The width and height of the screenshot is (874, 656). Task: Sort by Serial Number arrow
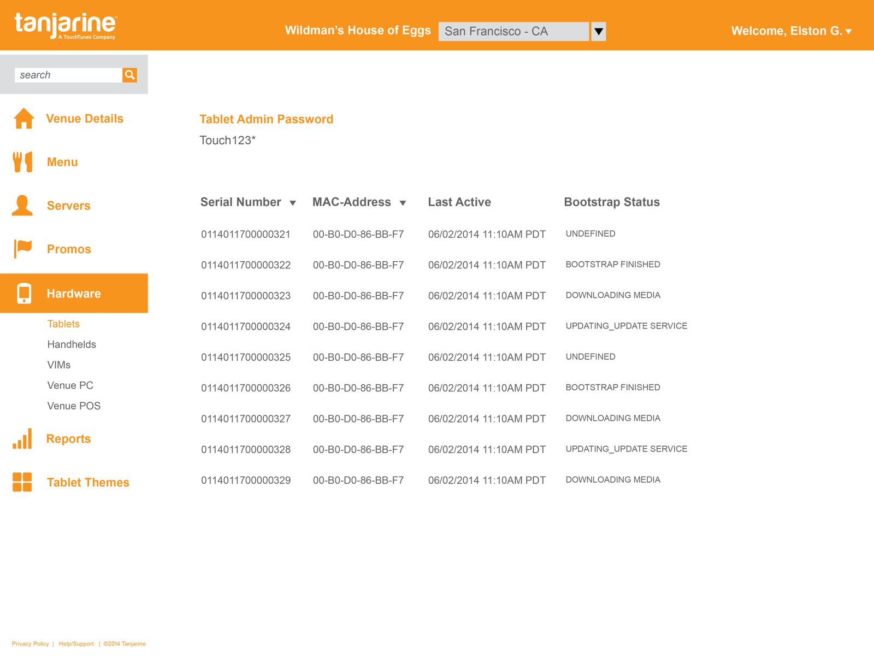[x=293, y=203]
